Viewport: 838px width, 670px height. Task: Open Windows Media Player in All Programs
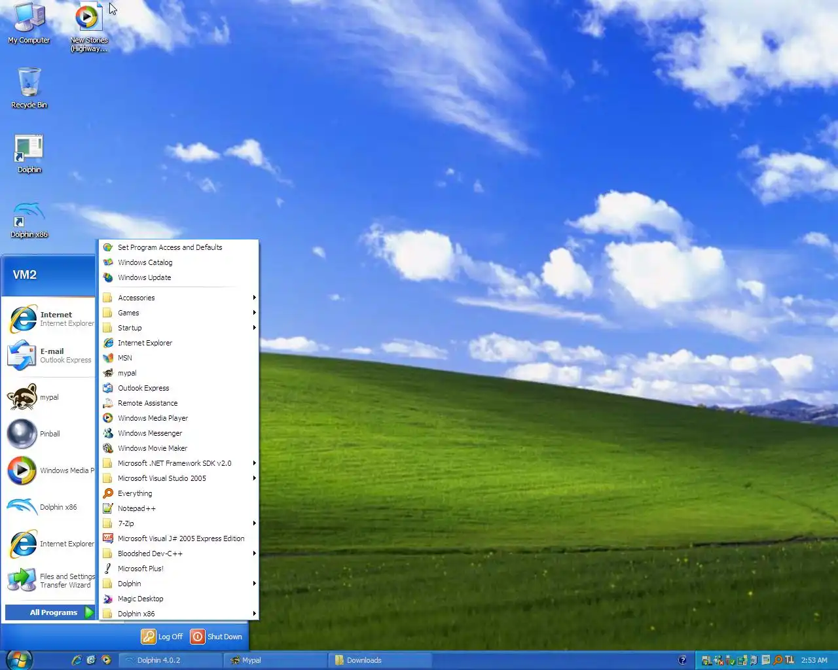(179, 418)
